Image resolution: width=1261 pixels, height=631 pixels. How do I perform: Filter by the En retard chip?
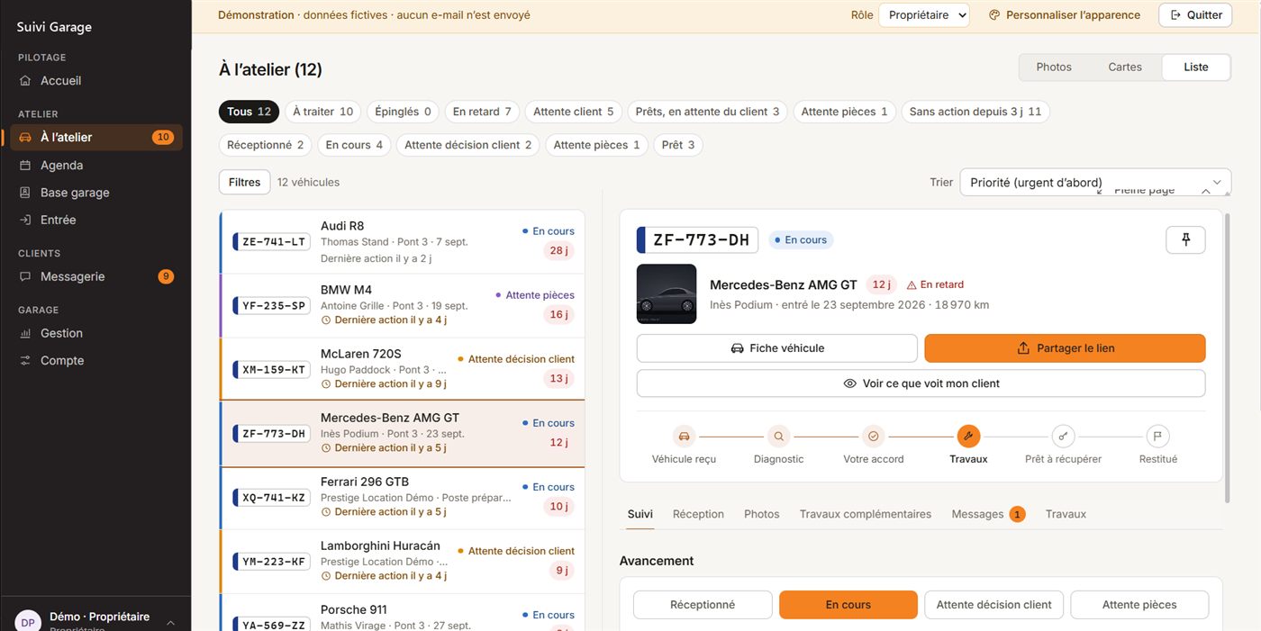coord(482,112)
